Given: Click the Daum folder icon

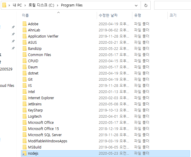Looking at the screenshot, I should pos(24,67).
